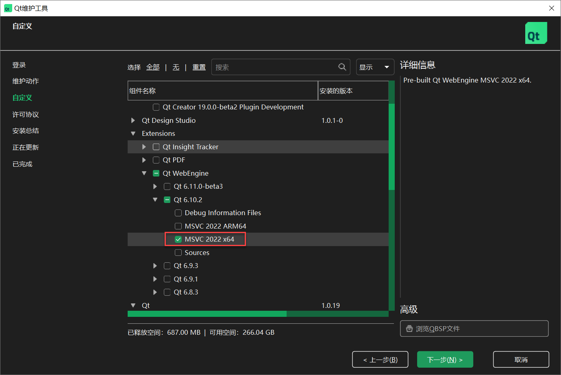
Task: Collapse the bottom Qt root node
Action: tap(133, 305)
